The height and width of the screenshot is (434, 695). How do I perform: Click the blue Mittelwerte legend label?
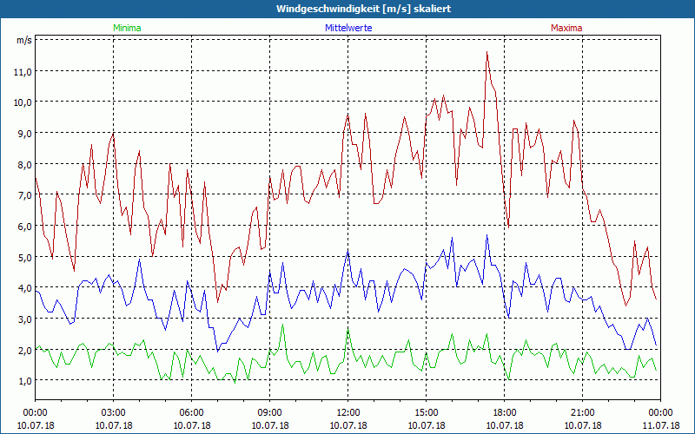click(348, 28)
